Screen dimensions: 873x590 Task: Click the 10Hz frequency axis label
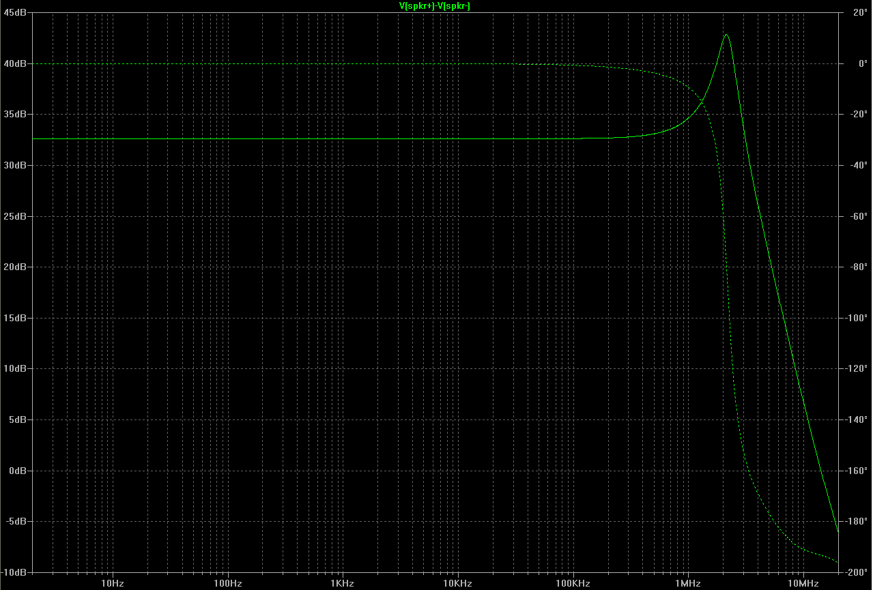coord(112,584)
